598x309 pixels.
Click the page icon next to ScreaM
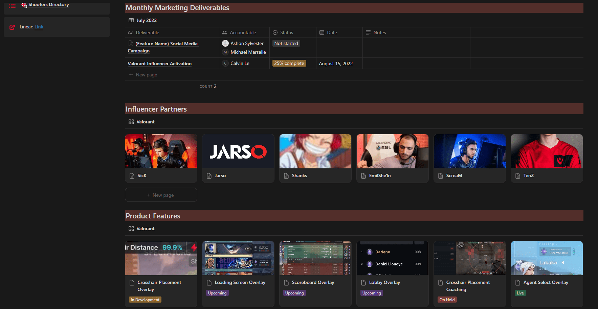coord(441,176)
